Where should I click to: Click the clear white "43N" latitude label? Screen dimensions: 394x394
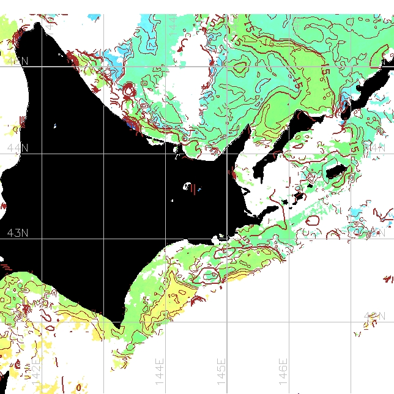[x=18, y=233]
